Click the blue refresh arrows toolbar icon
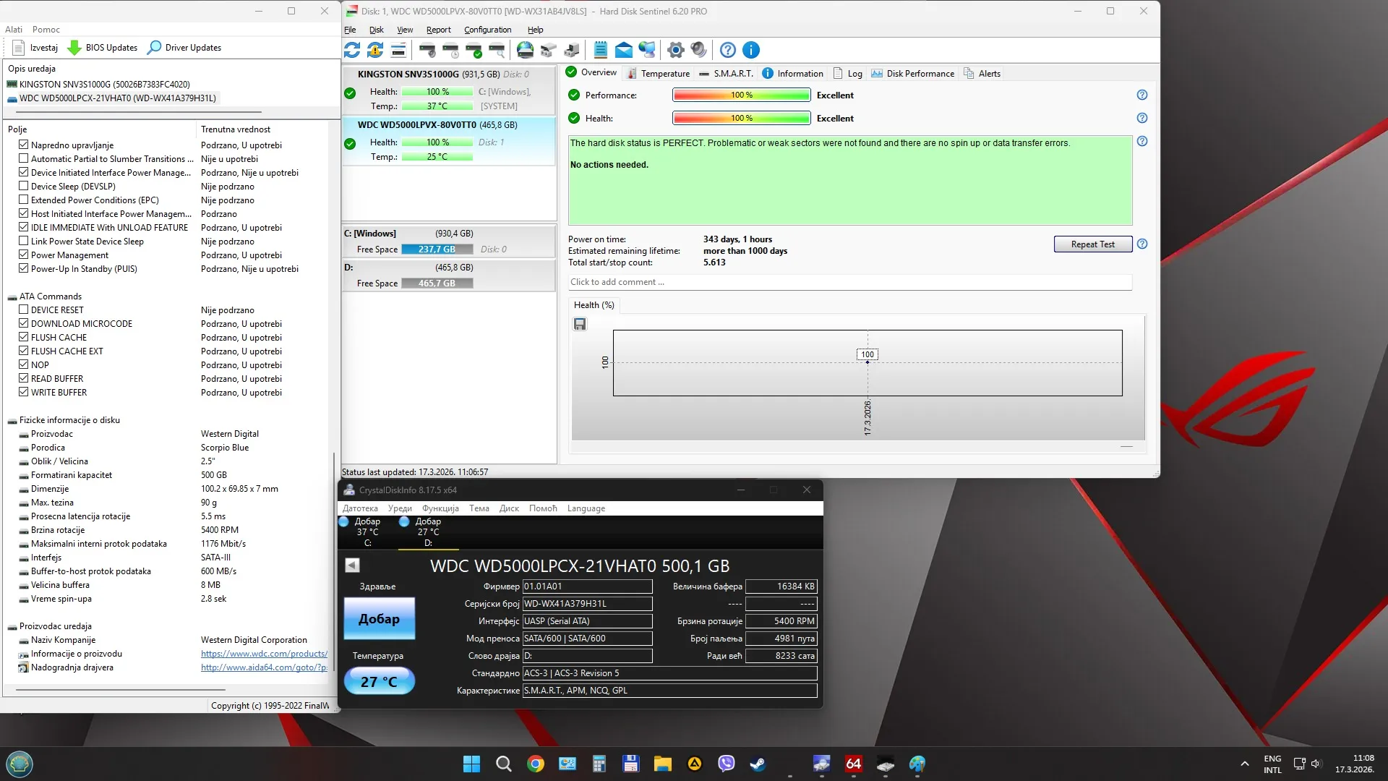This screenshot has height=781, width=1388. (352, 50)
